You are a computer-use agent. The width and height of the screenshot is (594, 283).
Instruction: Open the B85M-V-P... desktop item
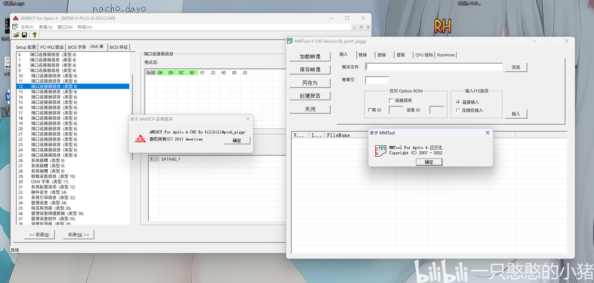click(469, 3)
